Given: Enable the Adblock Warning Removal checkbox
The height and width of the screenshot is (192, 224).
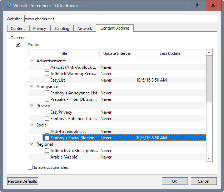Looking at the screenshot, I should (x=47, y=73).
